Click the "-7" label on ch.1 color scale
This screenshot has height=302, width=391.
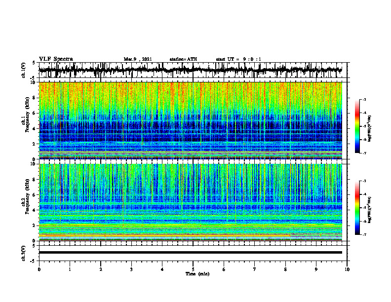tap(364, 153)
